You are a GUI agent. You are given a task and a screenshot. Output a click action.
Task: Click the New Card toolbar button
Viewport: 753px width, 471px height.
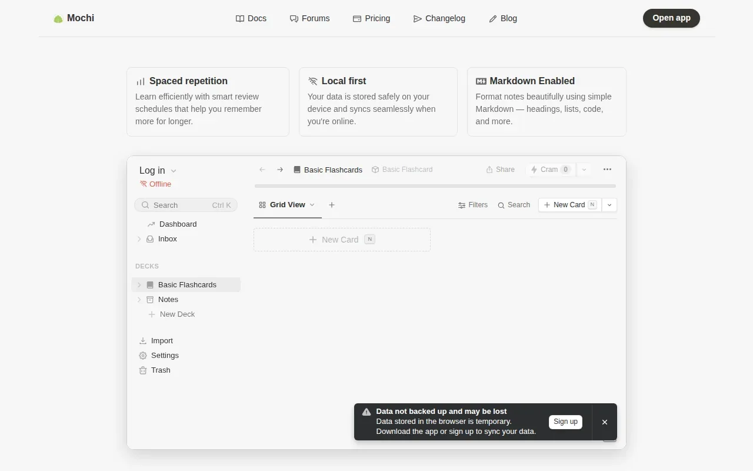click(x=570, y=205)
